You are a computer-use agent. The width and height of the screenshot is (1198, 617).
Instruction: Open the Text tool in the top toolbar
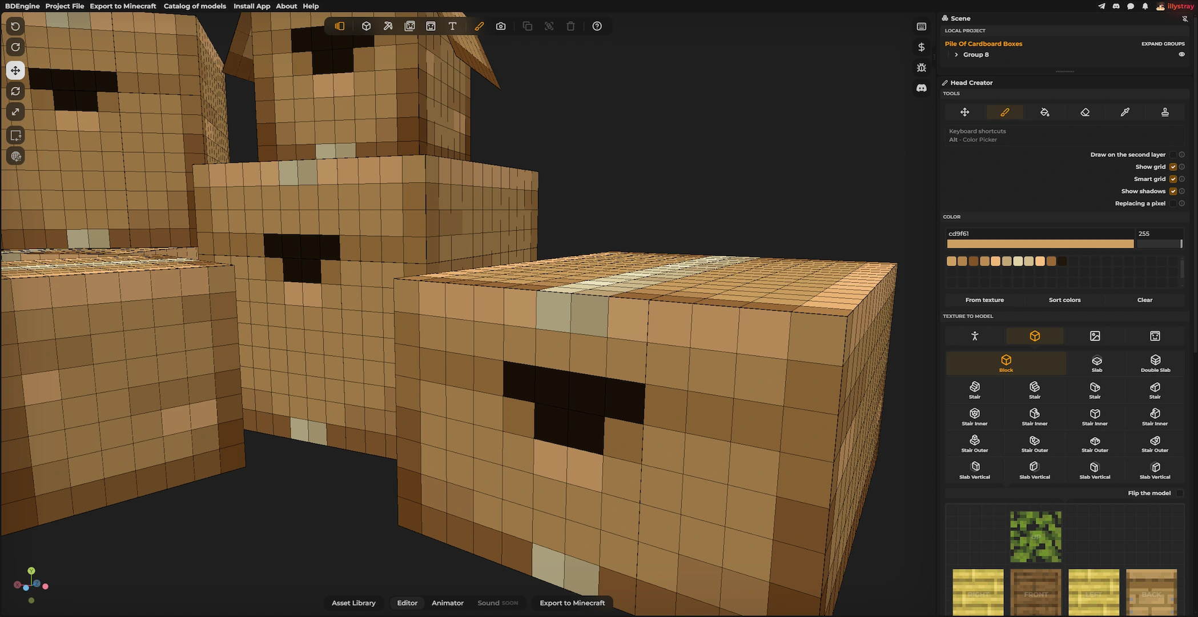click(452, 26)
